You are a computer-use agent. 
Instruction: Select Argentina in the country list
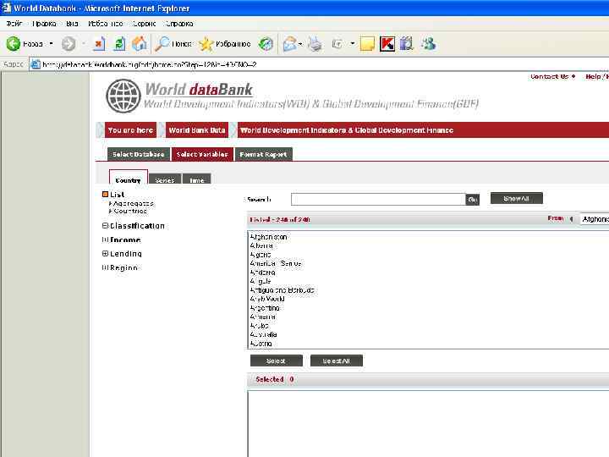pos(265,308)
